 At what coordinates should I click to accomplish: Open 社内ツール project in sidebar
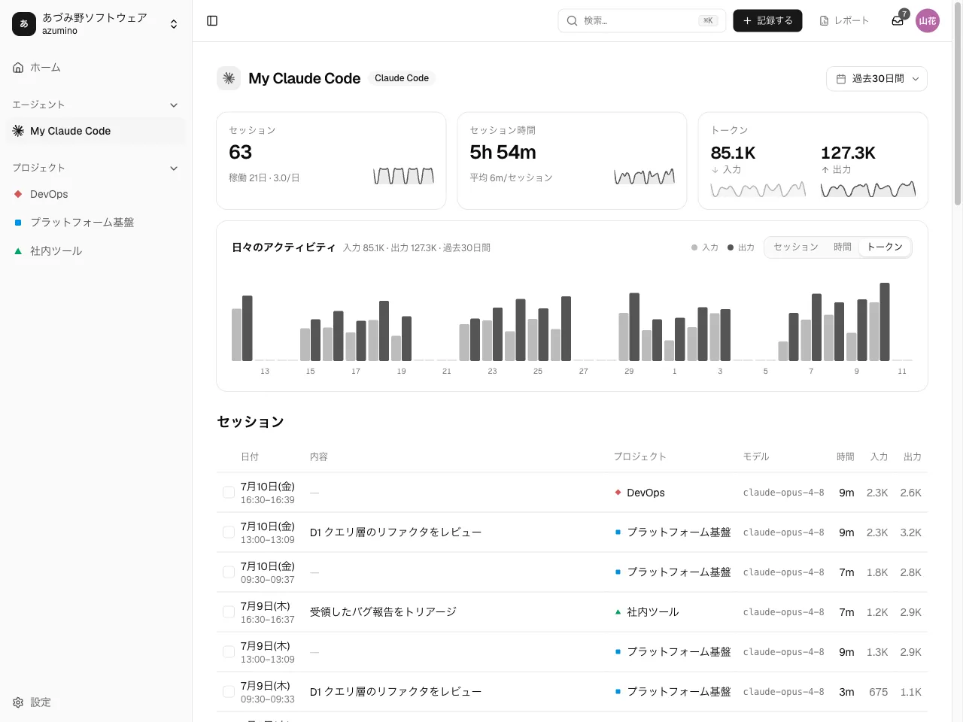click(x=96, y=251)
